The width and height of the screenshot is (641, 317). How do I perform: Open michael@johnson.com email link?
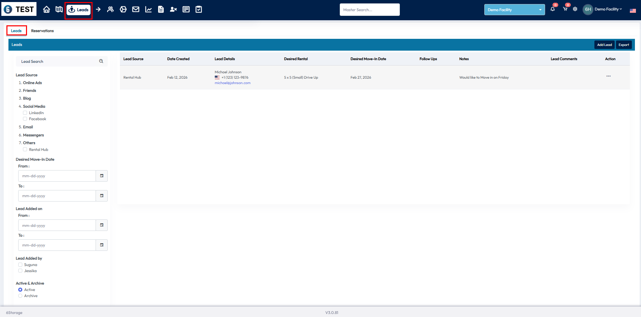pyautogui.click(x=232, y=83)
